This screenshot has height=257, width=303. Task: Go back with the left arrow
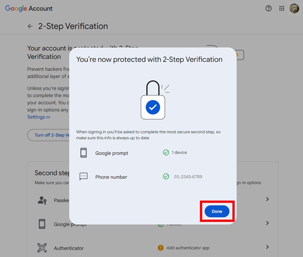coord(30,26)
